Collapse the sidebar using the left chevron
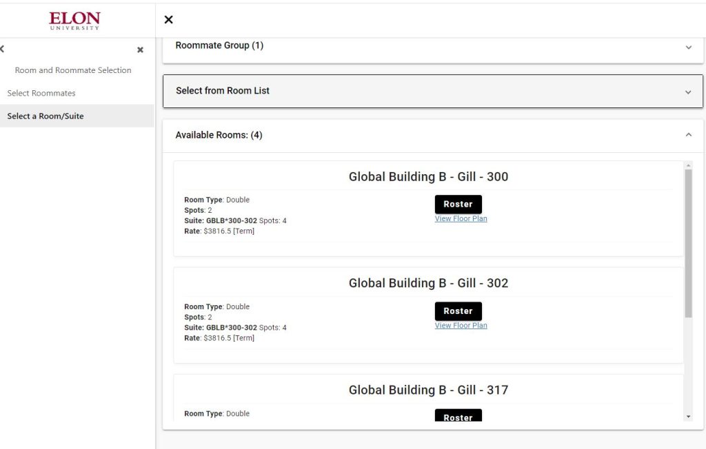 point(3,50)
